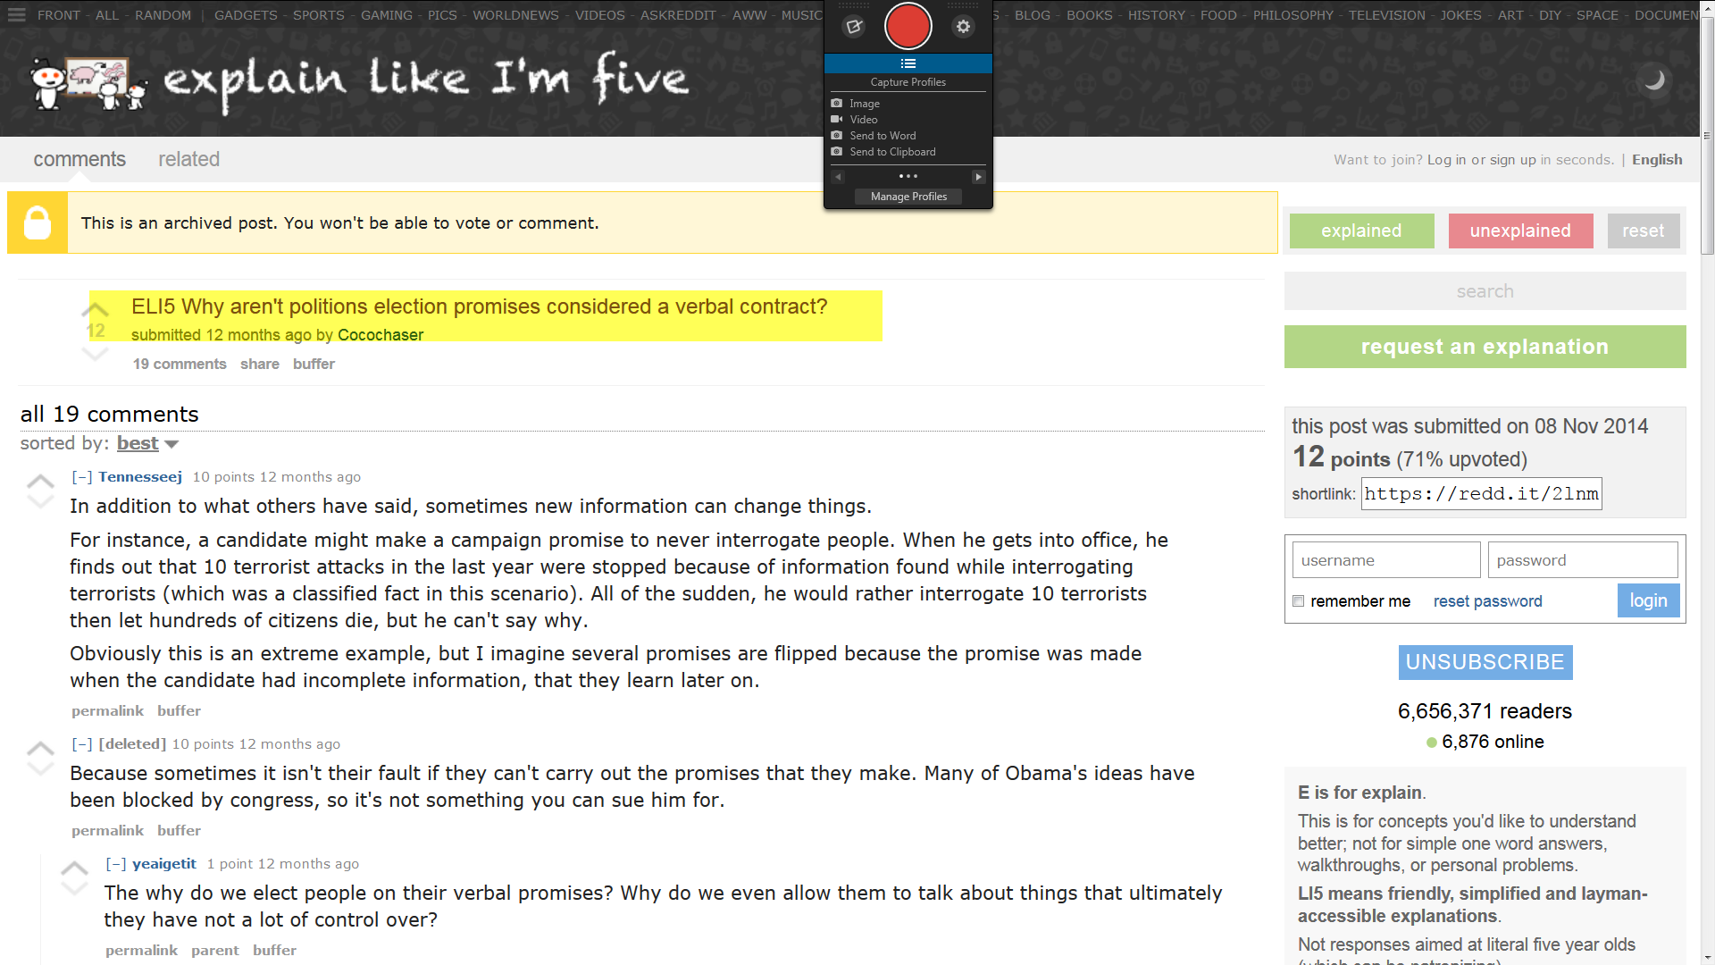
Task: Collapse yeaigetit's reply
Action: point(115,864)
